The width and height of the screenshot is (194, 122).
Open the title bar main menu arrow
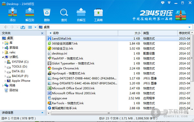[x=169, y=3]
